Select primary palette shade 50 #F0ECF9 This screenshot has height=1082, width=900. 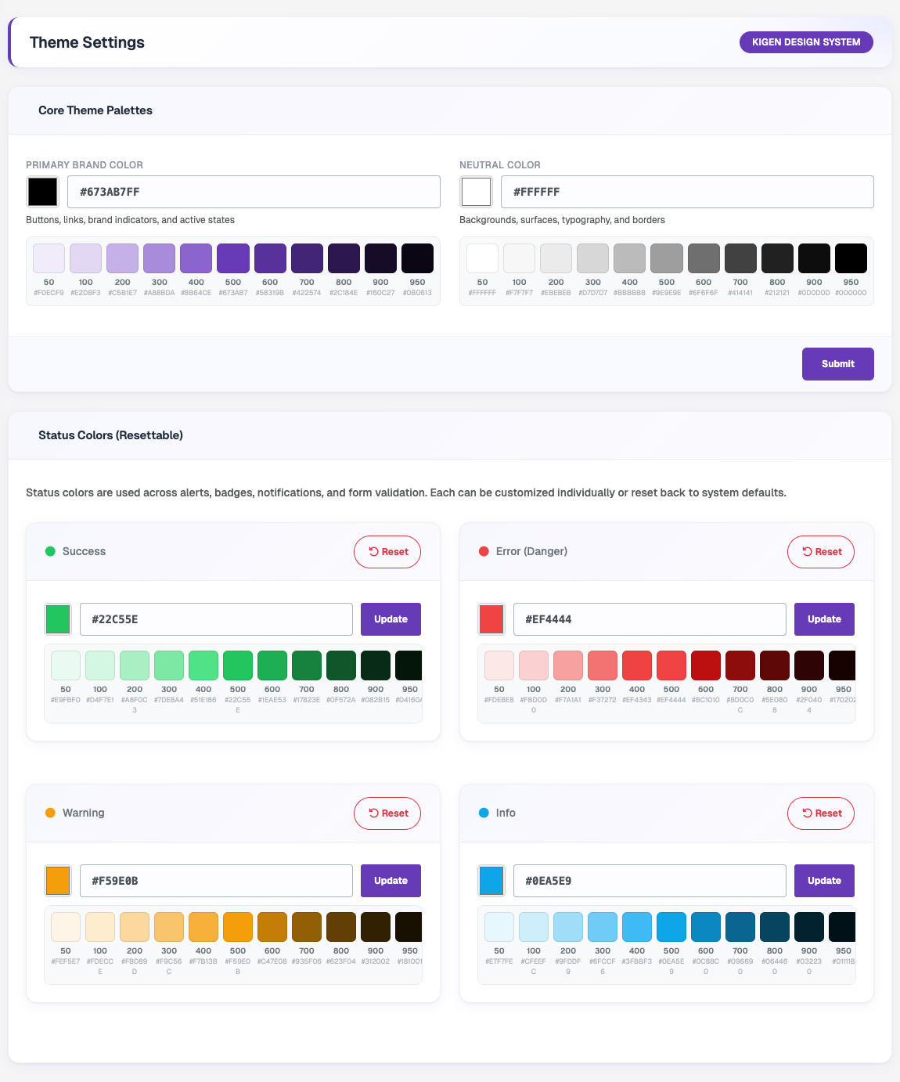[x=49, y=258]
